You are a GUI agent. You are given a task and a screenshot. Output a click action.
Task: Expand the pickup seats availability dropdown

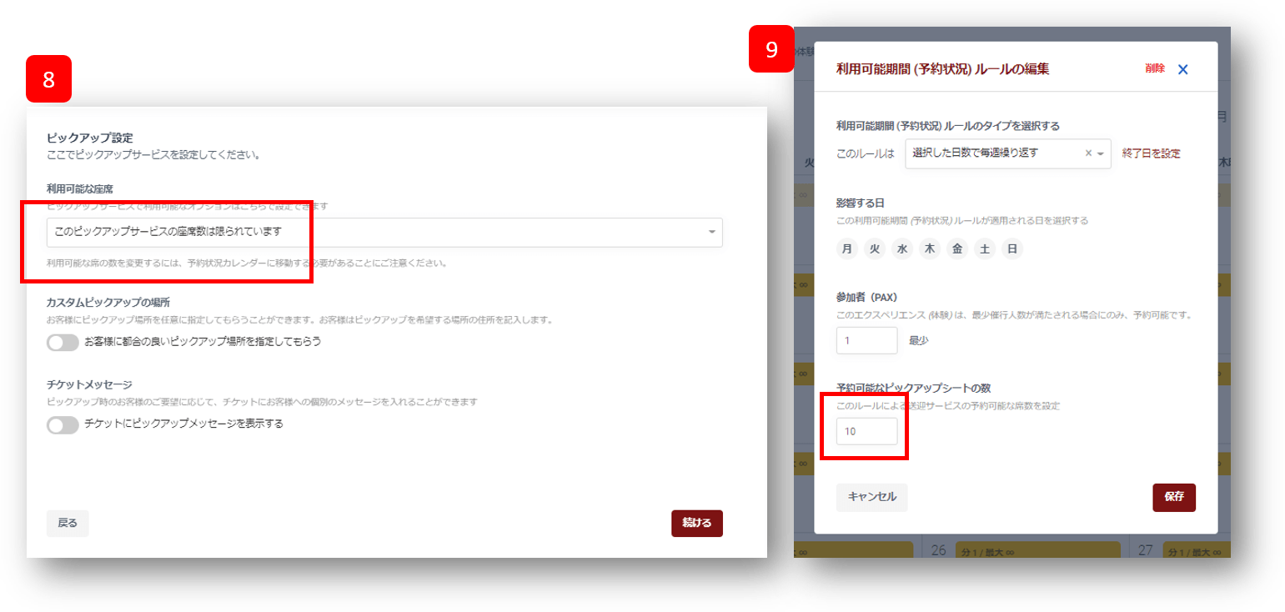[x=711, y=232]
